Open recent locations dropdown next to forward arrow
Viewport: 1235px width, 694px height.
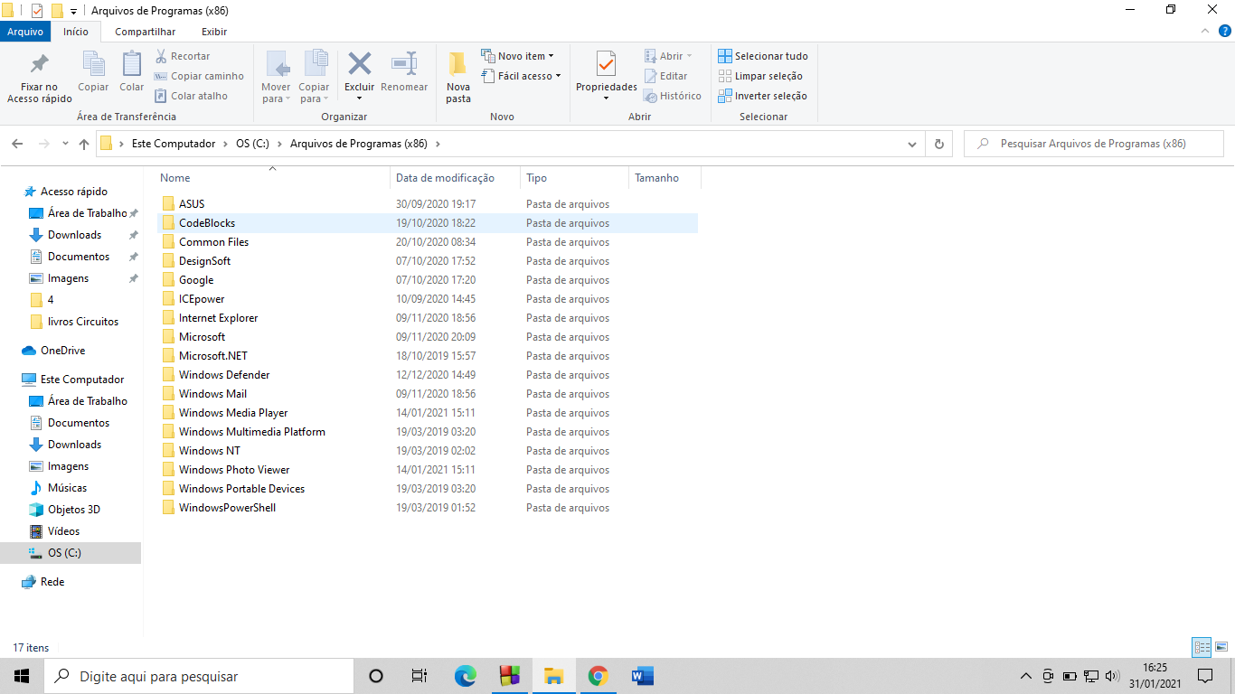pyautogui.click(x=65, y=144)
